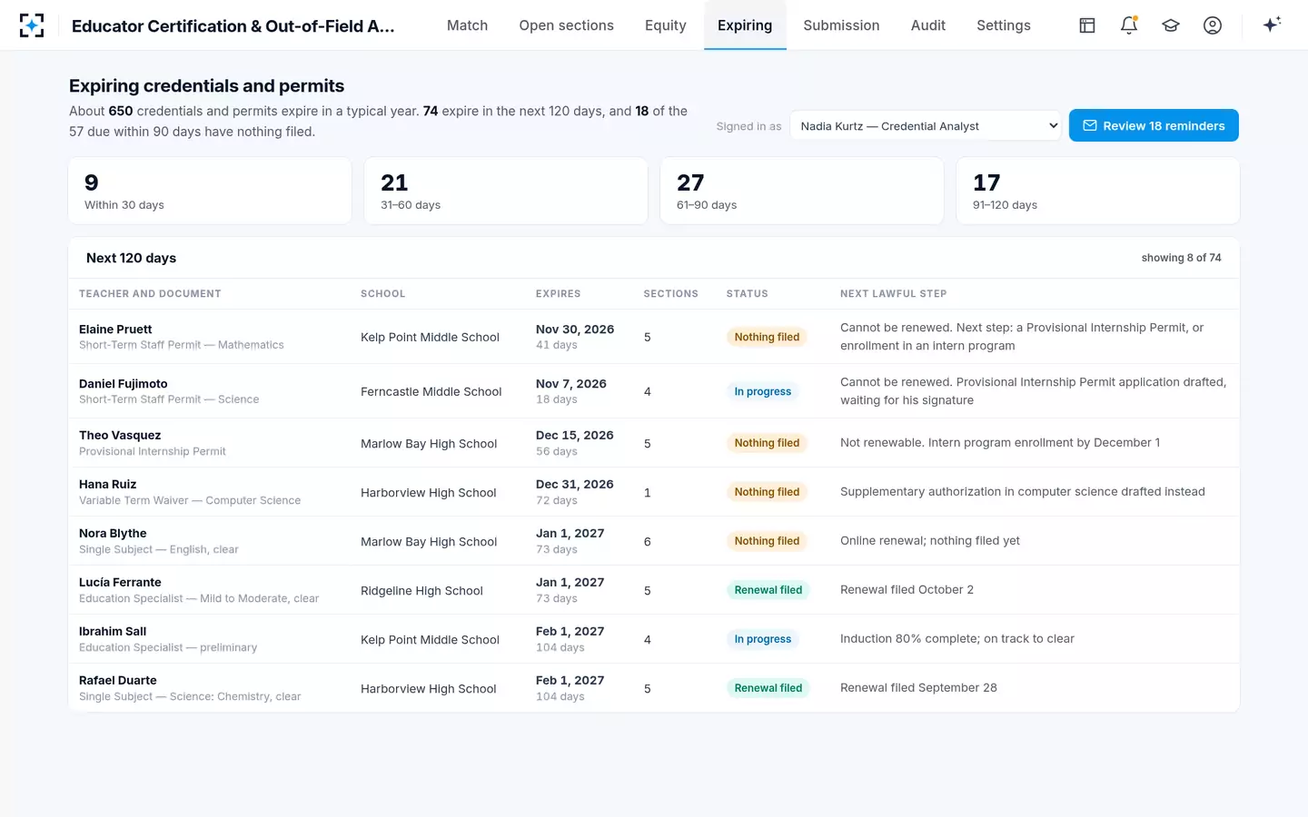
Task: Click Ibrahim Sall's In progress status badge
Action: tap(763, 639)
